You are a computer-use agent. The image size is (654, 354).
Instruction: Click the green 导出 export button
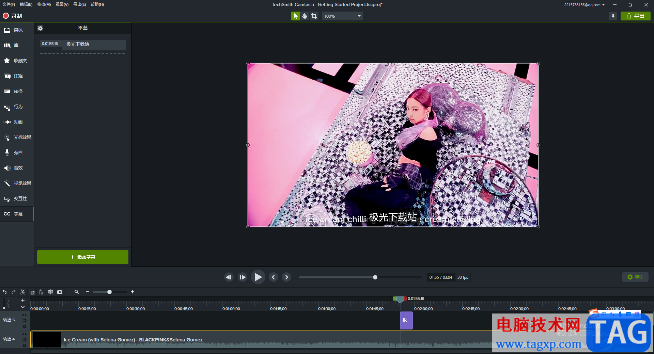[x=635, y=16]
